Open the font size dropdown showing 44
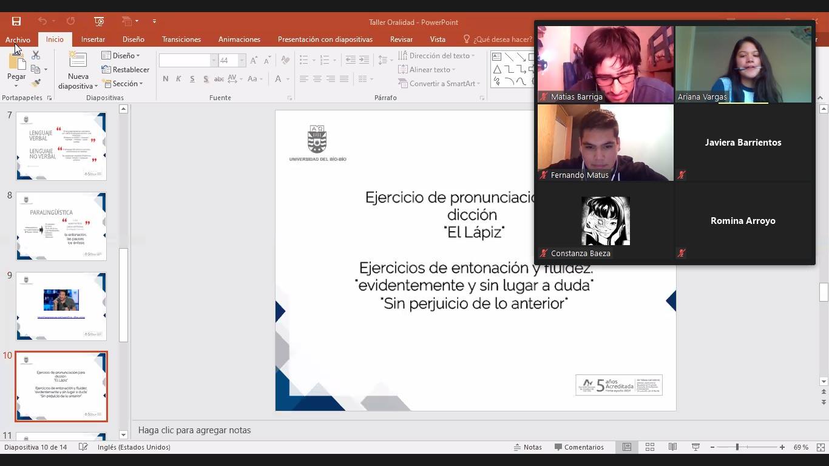 coord(242,61)
